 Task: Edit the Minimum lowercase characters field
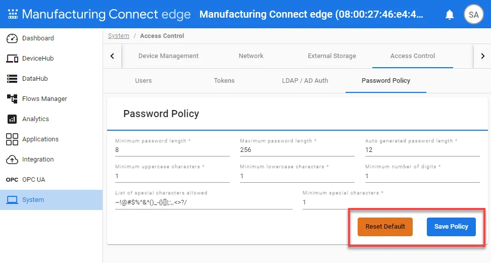pos(297,176)
